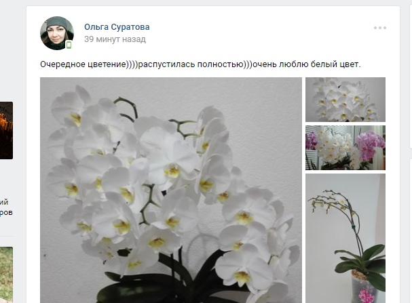Open post permalink via "39 минут назад"
Screen dimensions: 412x303
(x=115, y=39)
